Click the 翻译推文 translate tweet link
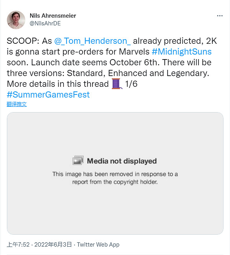230x255 pixels. (x=17, y=104)
